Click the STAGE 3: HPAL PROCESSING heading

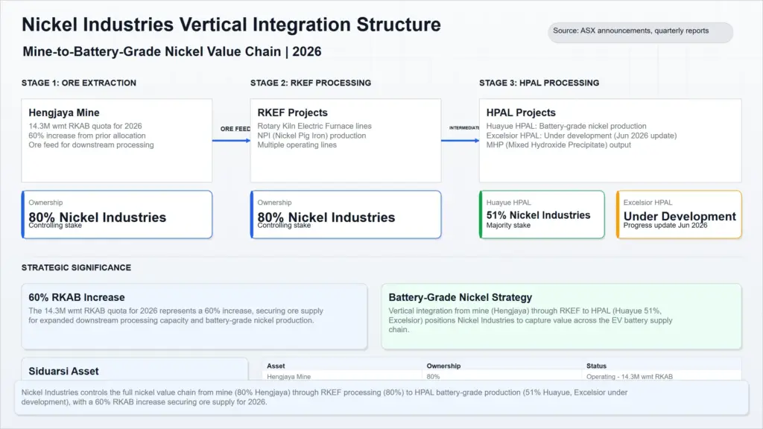[x=539, y=83]
